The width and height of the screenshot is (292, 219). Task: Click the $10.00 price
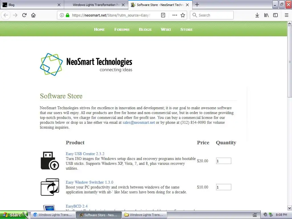click(x=203, y=187)
